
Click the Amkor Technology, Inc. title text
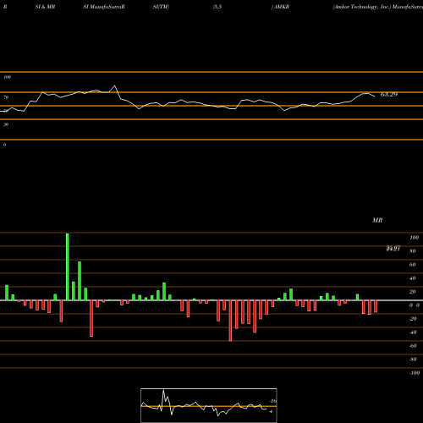pyautogui.click(x=362, y=7)
